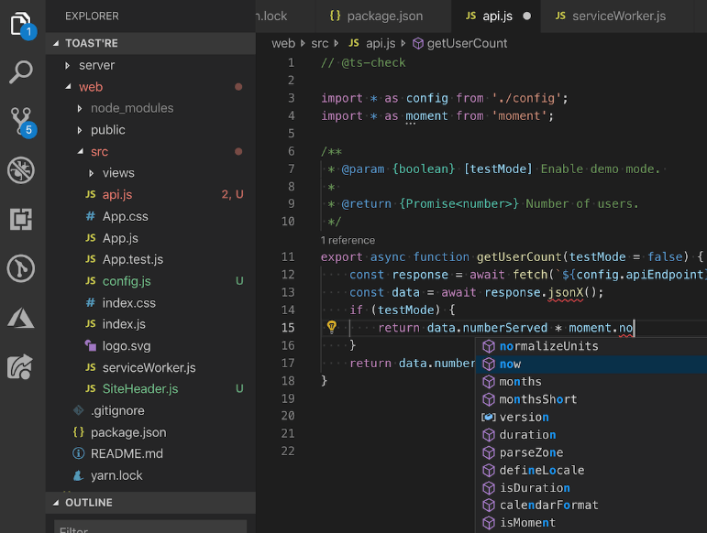
Task: Switch to the serviceWorker.js tab
Action: click(x=619, y=16)
